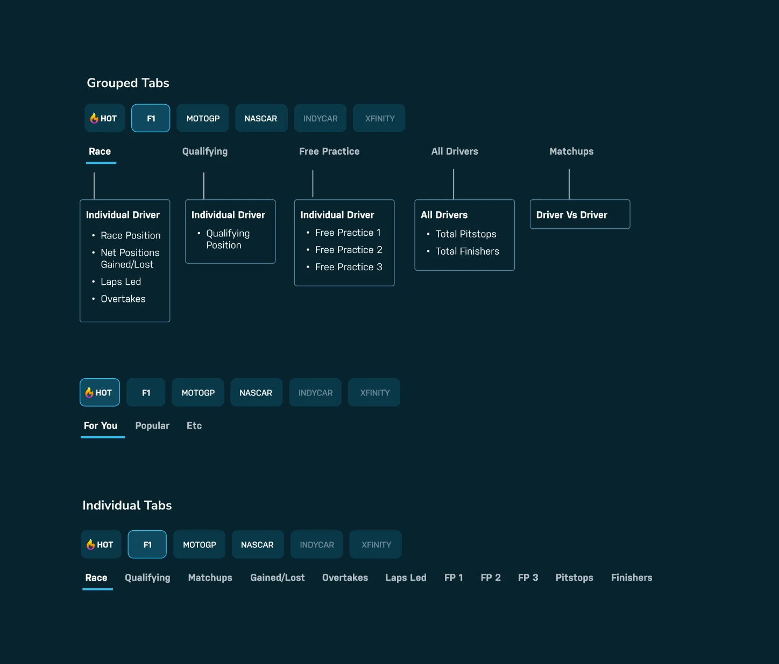Select Gained/Lost in the Individual Tabs row
This screenshot has width=779, height=664.
tap(278, 578)
